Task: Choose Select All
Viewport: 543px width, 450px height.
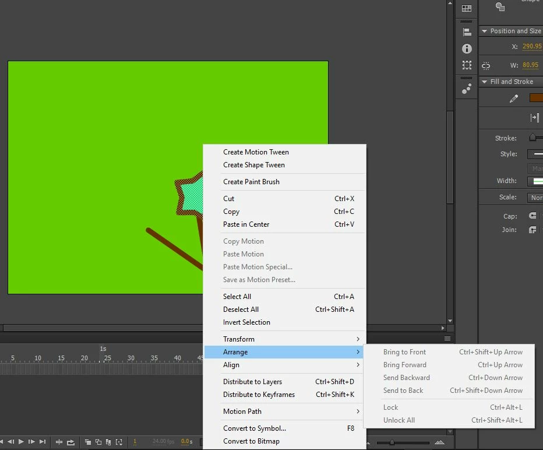Action: (284, 297)
